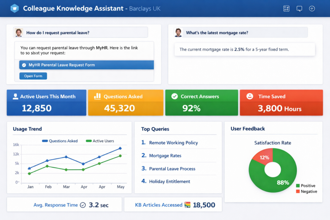Click the circled plus icon in header
330x220 pixels.
pyautogui.click(x=312, y=9)
